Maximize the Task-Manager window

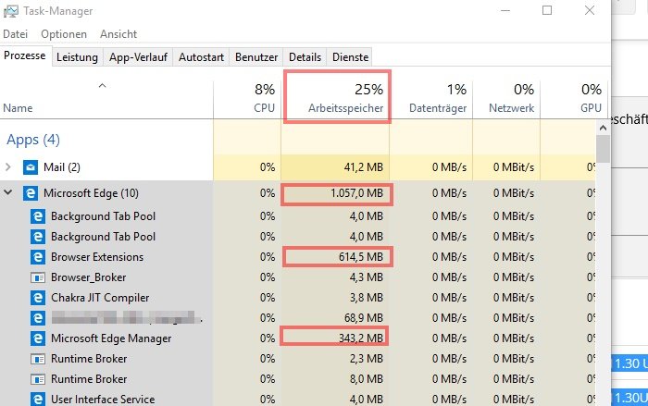click(x=547, y=10)
